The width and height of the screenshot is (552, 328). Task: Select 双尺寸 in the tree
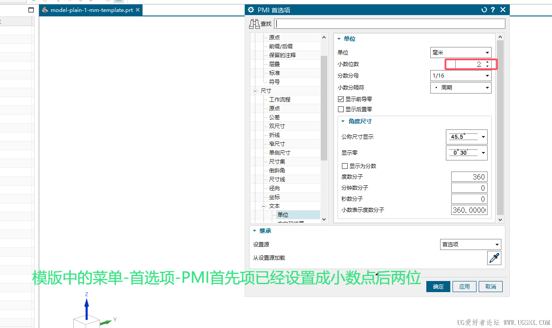coord(277,126)
